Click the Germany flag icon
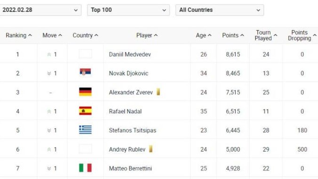The width and height of the screenshot is (318, 179). click(x=85, y=92)
